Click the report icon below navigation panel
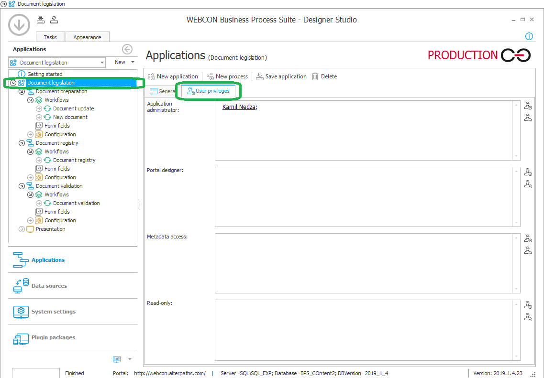 [x=117, y=359]
